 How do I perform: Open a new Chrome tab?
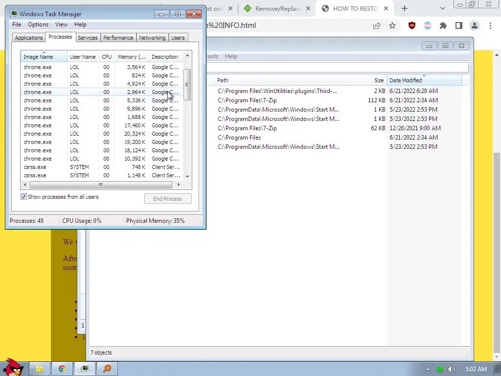pyautogui.click(x=405, y=9)
